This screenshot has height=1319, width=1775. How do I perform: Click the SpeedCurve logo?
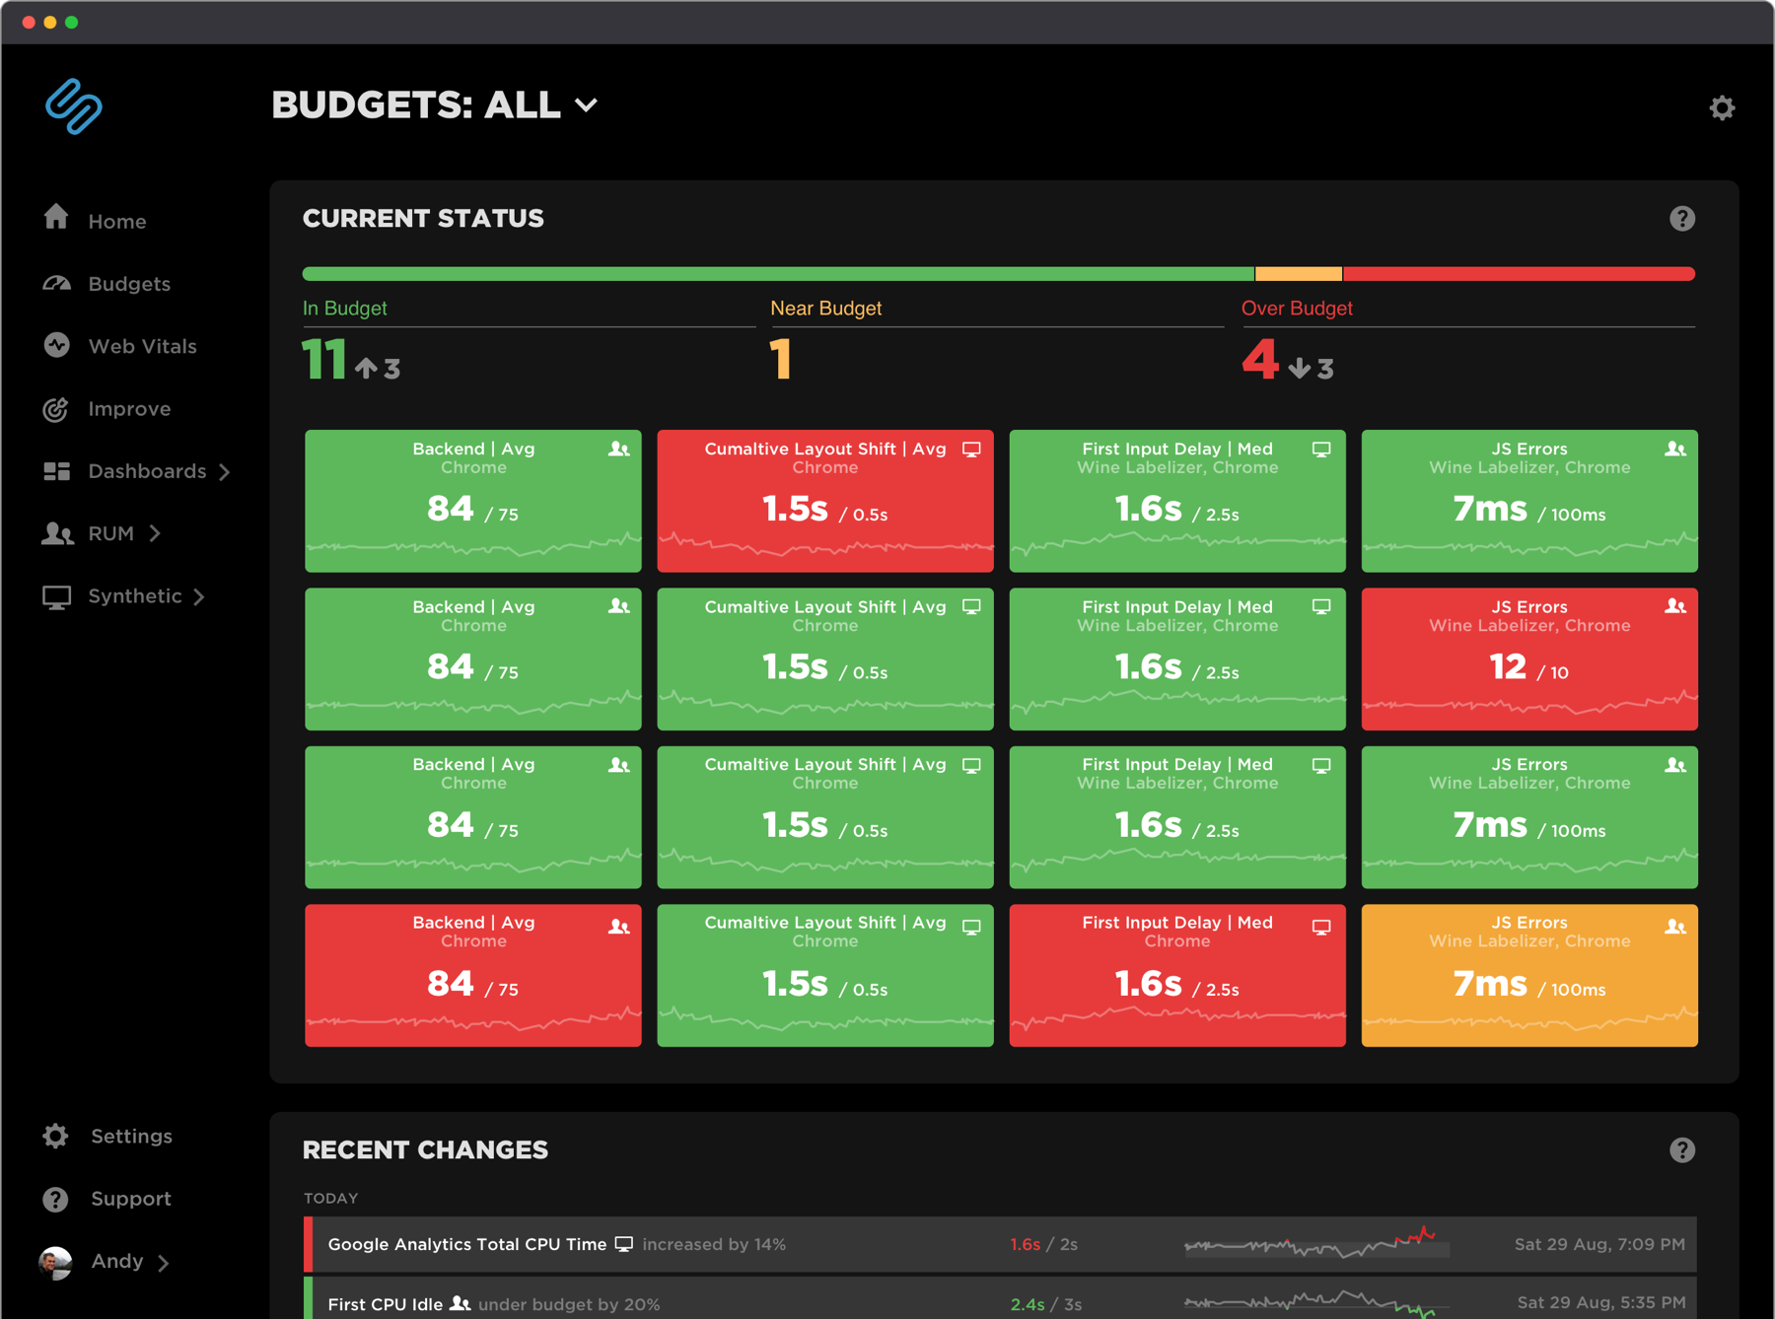point(73,107)
